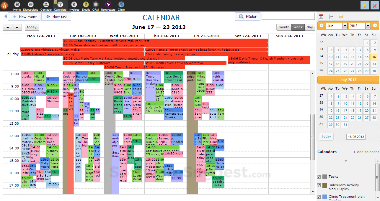Click the search text field

pyautogui.click(x=288, y=17)
